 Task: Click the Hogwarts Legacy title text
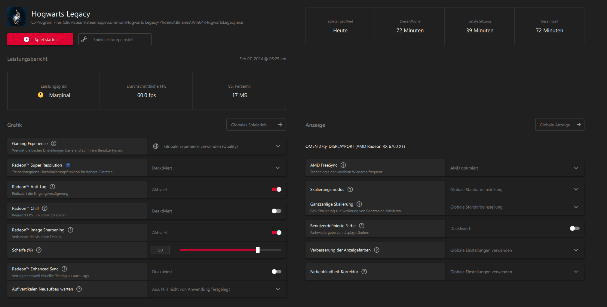(x=61, y=14)
